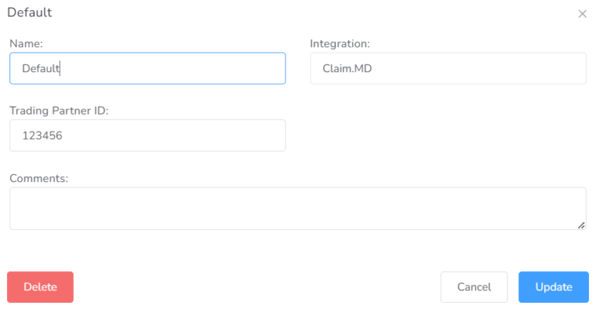Click right end of the Integration box
Viewport: 596px width, 313px height.
tap(570, 68)
